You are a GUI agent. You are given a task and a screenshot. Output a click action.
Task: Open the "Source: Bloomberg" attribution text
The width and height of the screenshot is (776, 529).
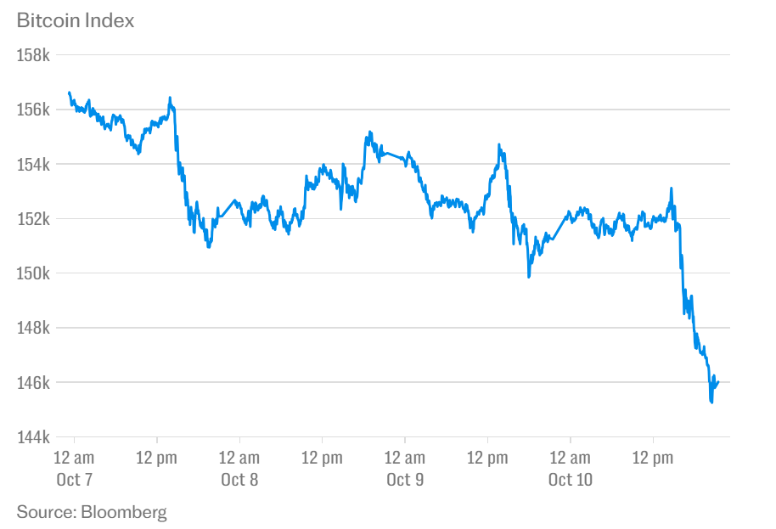92,511
